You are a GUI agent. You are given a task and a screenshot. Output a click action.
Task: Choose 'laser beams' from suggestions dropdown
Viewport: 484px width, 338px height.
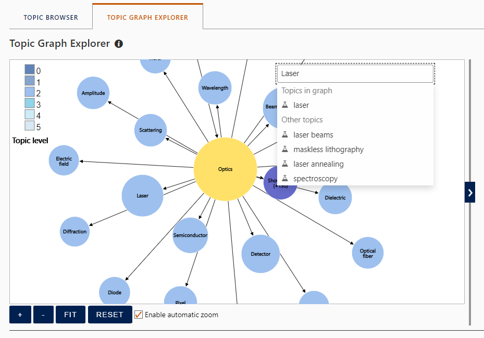coord(313,135)
